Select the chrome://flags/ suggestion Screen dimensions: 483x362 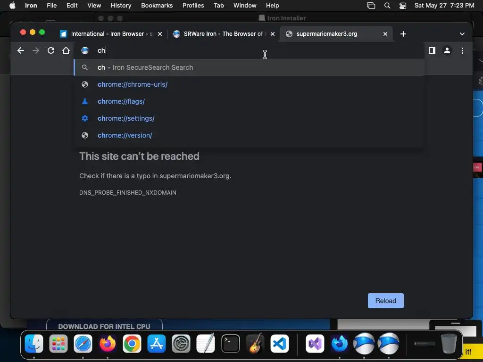(x=249, y=101)
